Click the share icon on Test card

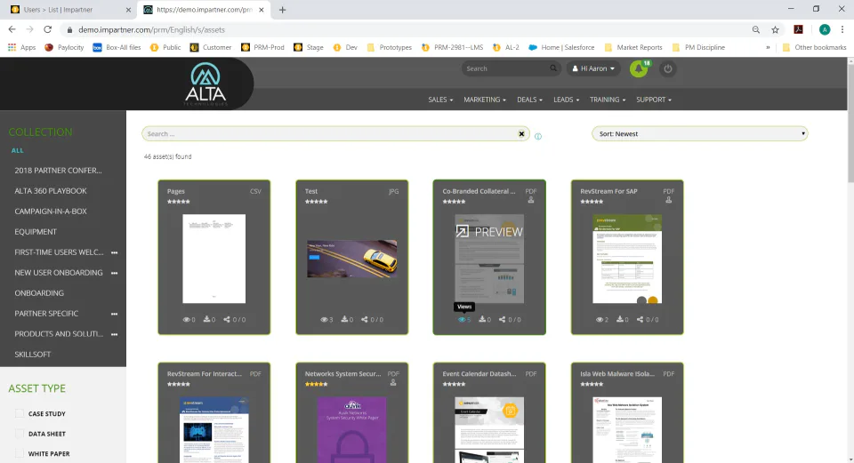[x=365, y=319]
